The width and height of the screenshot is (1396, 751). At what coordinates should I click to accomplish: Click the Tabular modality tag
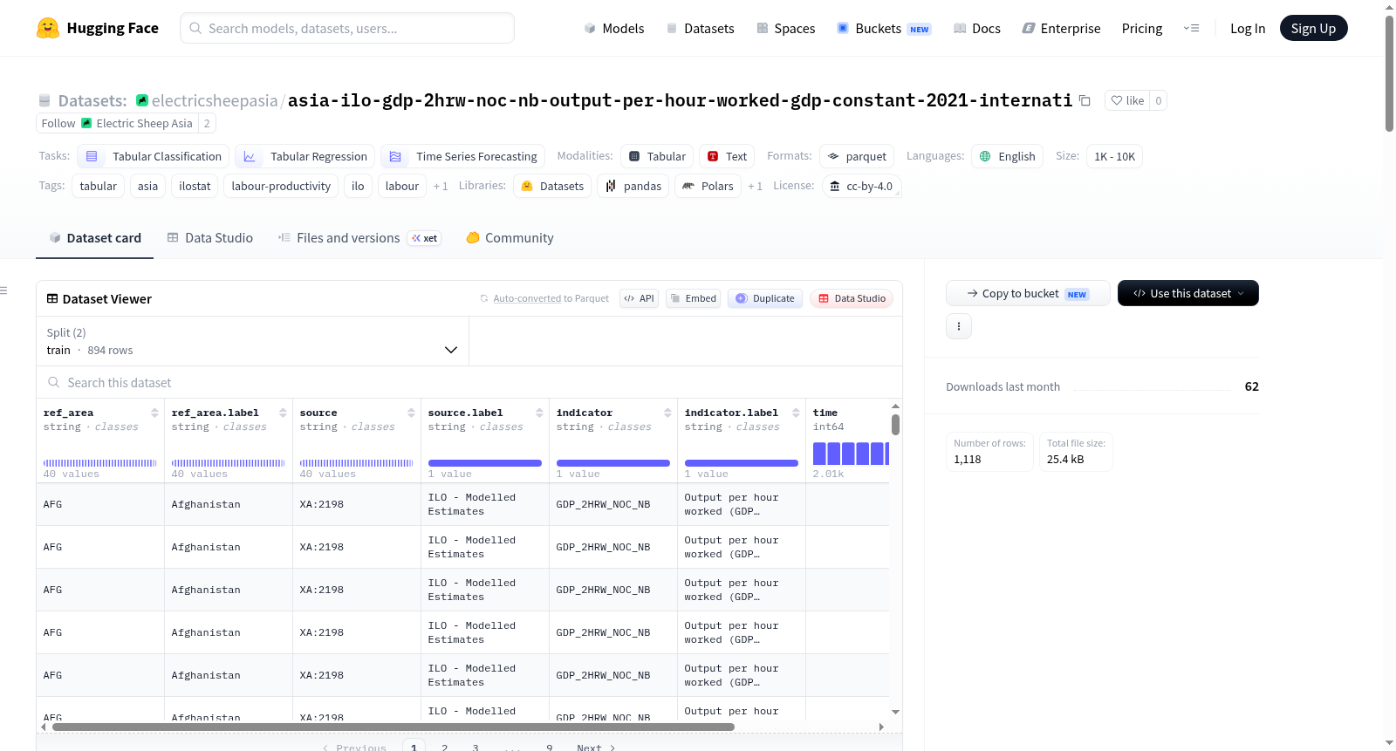(657, 156)
